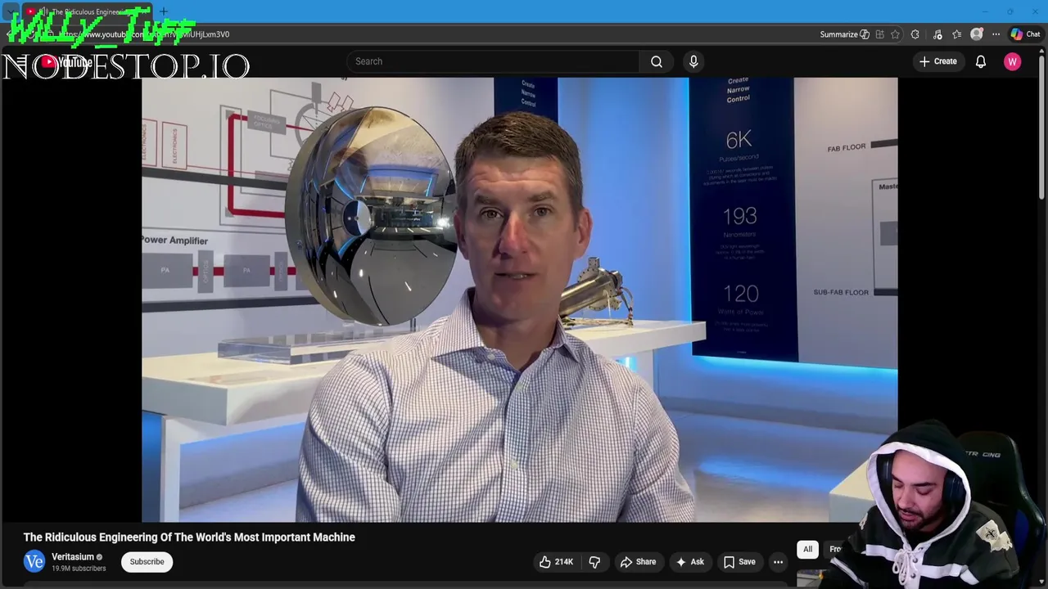The image size is (1048, 589).
Task: Click the verified badge next to Veritasium
Action: pyautogui.click(x=100, y=557)
